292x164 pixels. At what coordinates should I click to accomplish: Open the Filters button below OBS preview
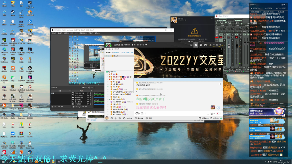coord(91,87)
